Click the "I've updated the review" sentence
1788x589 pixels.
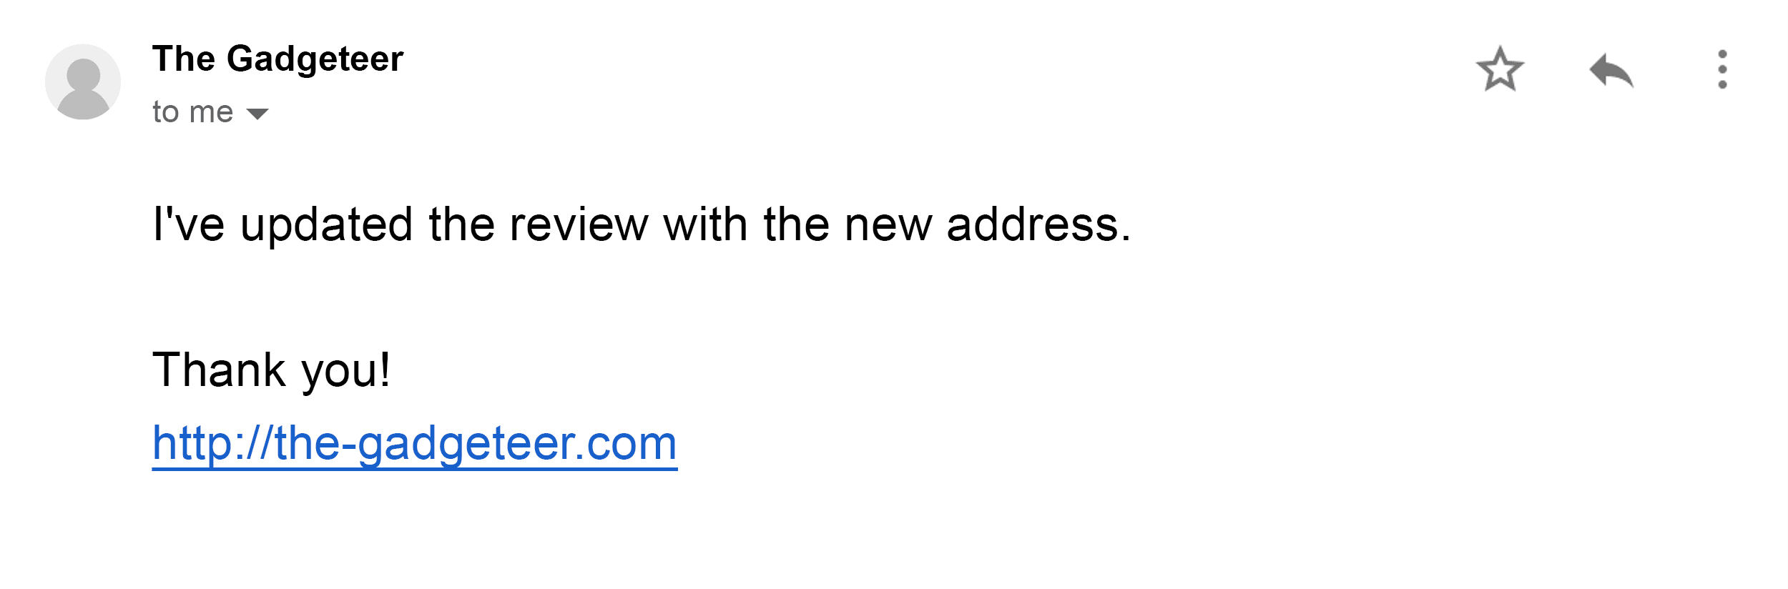click(x=642, y=224)
